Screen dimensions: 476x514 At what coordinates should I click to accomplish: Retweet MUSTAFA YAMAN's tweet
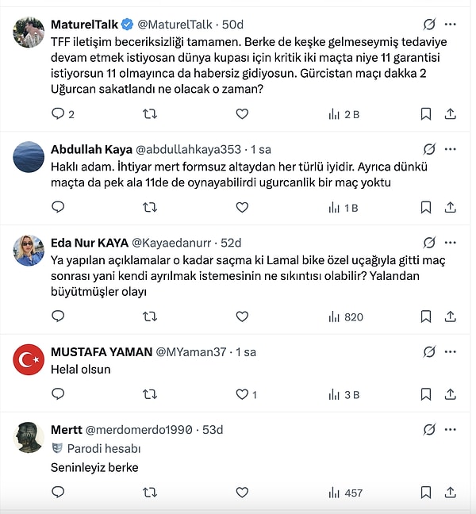(149, 393)
